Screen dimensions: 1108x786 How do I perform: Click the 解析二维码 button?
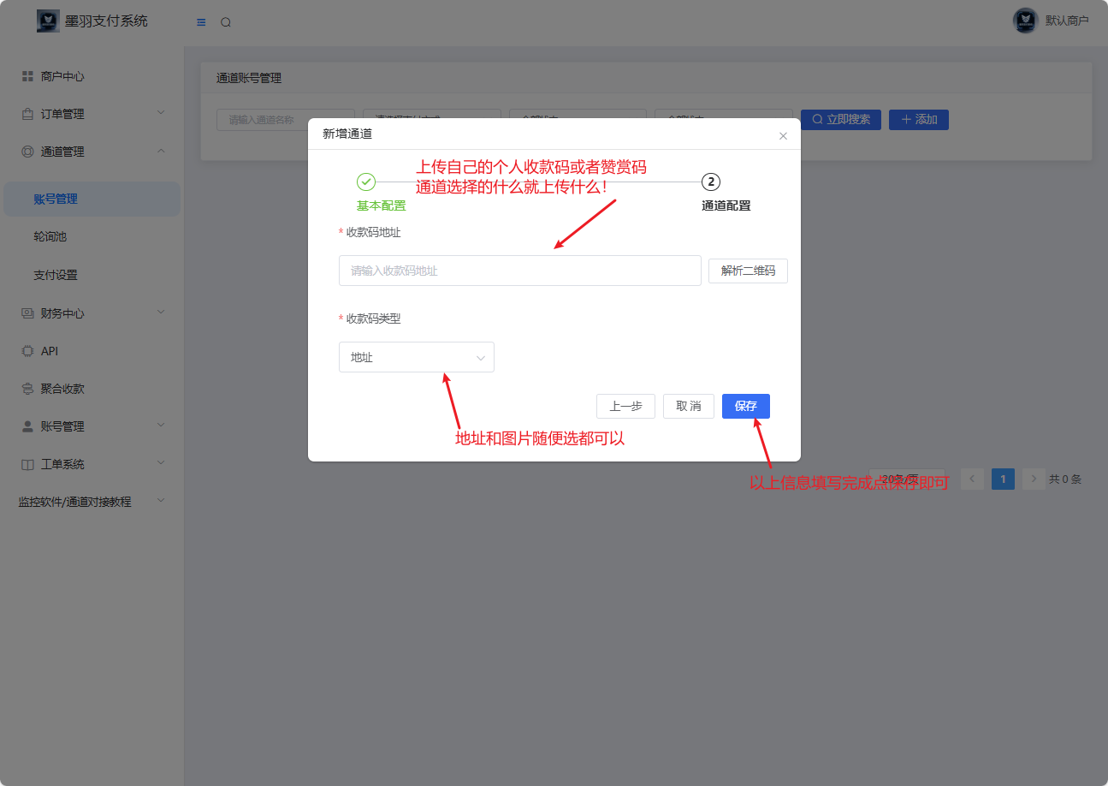tap(748, 271)
